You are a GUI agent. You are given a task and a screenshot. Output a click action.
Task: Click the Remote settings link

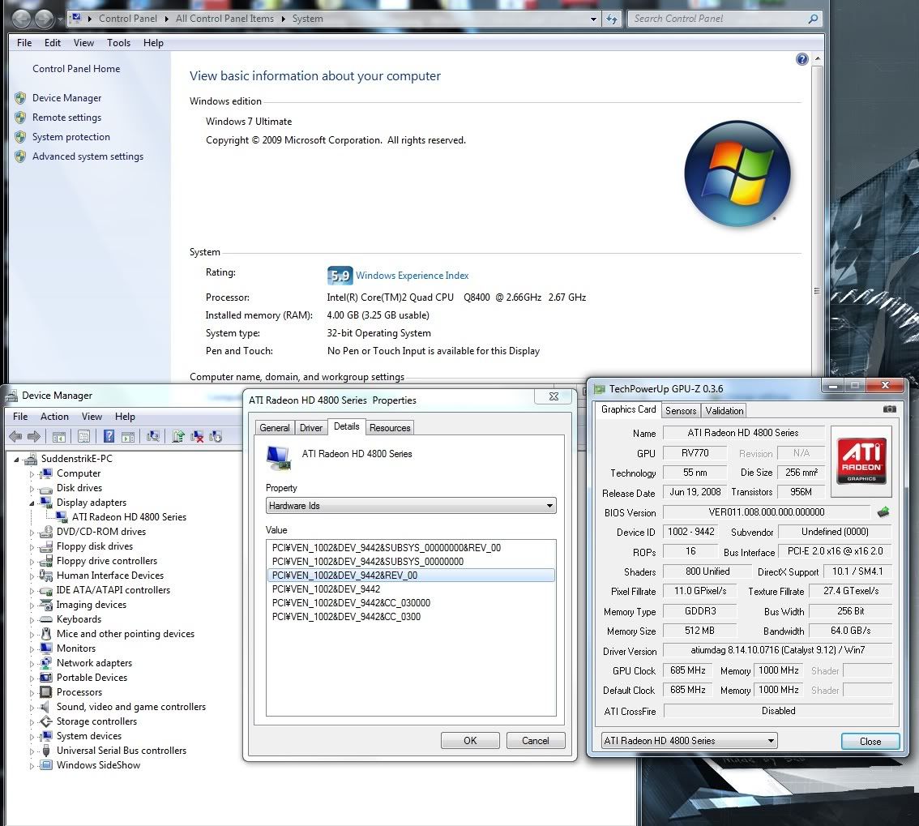tap(66, 118)
